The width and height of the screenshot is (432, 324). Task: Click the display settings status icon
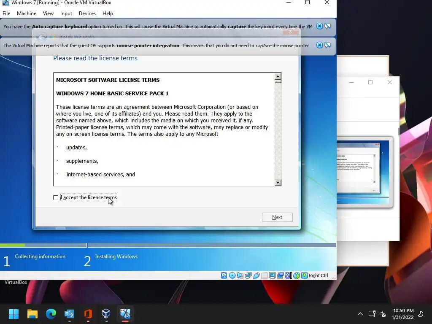[272, 275]
